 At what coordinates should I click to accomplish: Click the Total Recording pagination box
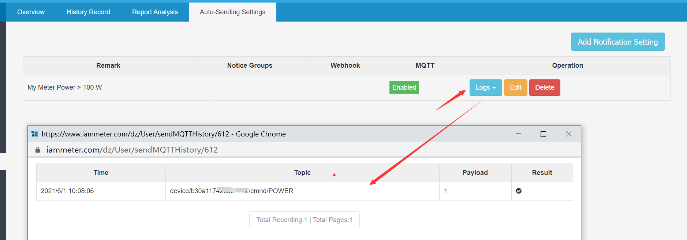tap(304, 220)
